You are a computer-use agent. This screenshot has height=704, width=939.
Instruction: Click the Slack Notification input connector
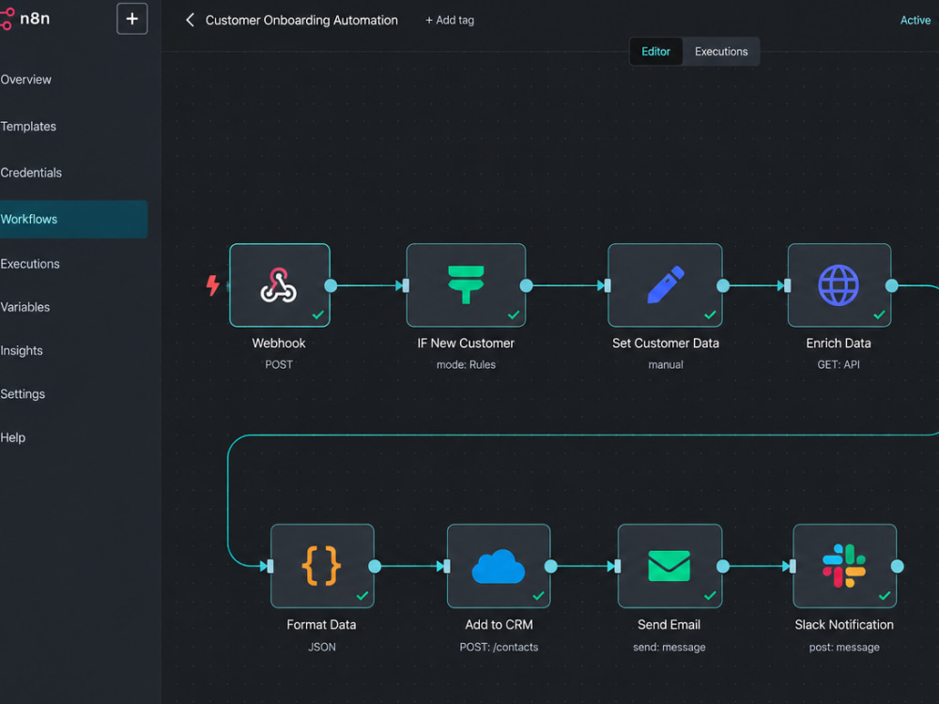tap(793, 566)
